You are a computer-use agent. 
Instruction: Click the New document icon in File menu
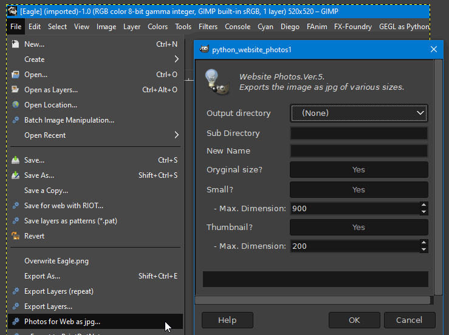(x=15, y=44)
